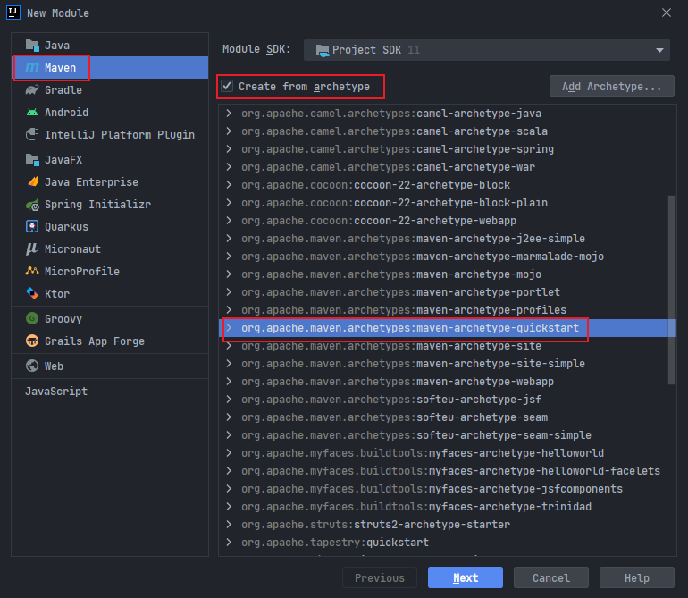The image size is (688, 598).
Task: Expand org.apache.tapestry:quickstart node
Action: coord(229,543)
